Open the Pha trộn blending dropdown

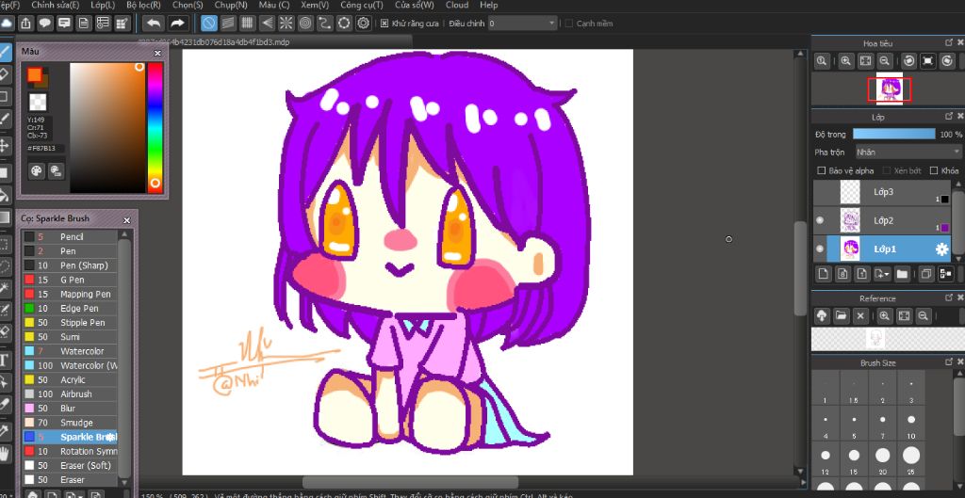pos(908,152)
